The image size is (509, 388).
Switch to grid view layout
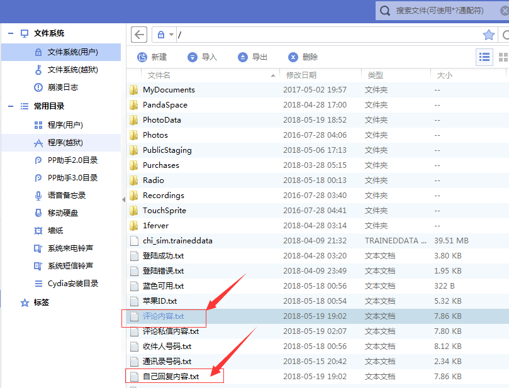(x=503, y=57)
